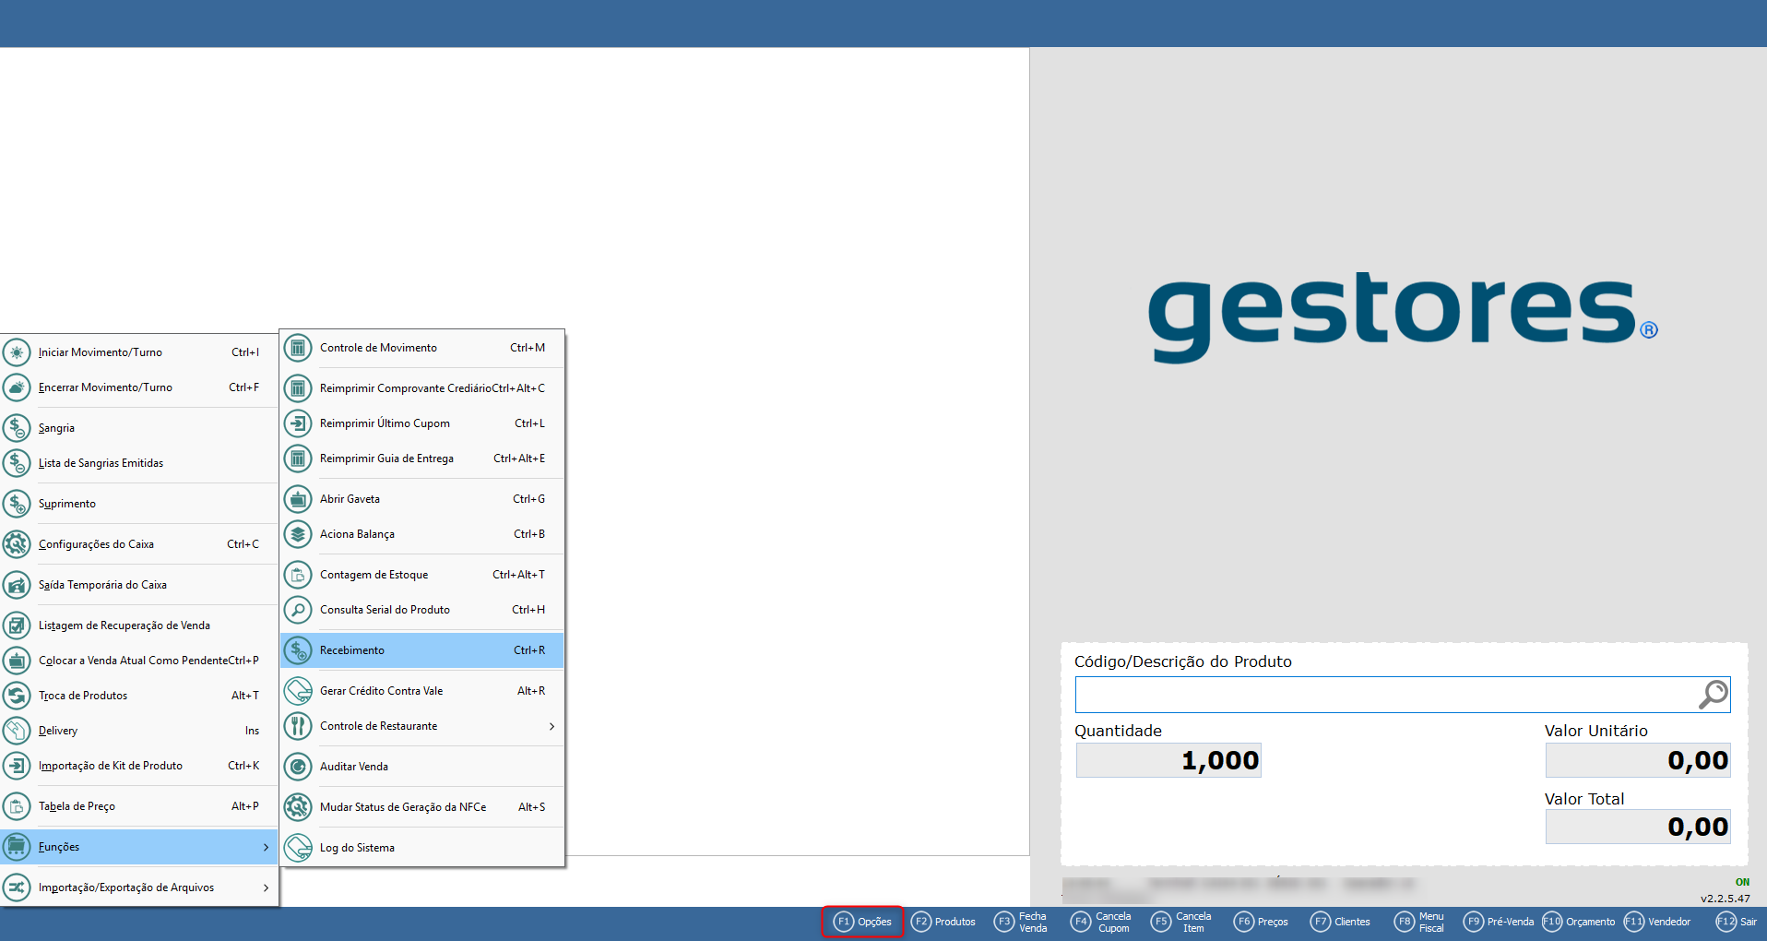Open F8 Menu Fiscal
Image resolution: width=1767 pixels, height=941 pixels.
(x=1419, y=922)
